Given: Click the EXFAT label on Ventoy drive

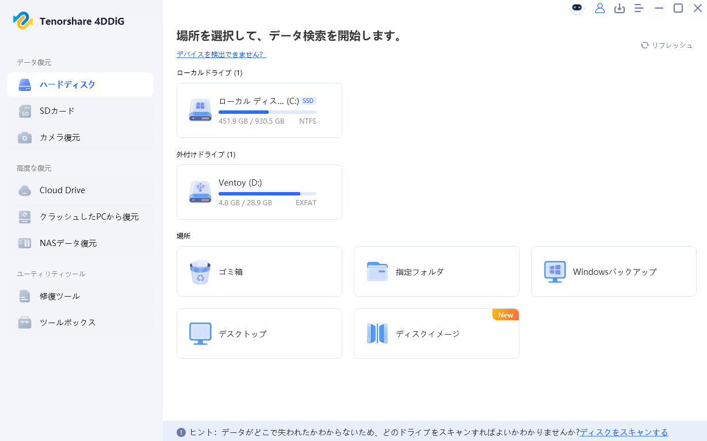Looking at the screenshot, I should coord(306,203).
